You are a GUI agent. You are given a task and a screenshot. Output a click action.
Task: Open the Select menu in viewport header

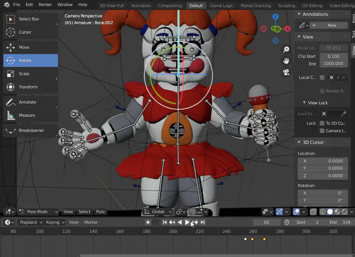click(x=84, y=212)
